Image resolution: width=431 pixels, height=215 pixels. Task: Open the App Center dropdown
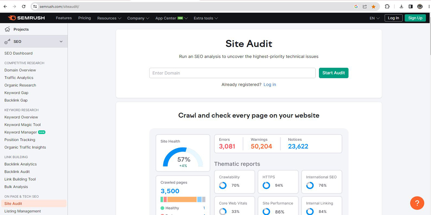point(172,18)
